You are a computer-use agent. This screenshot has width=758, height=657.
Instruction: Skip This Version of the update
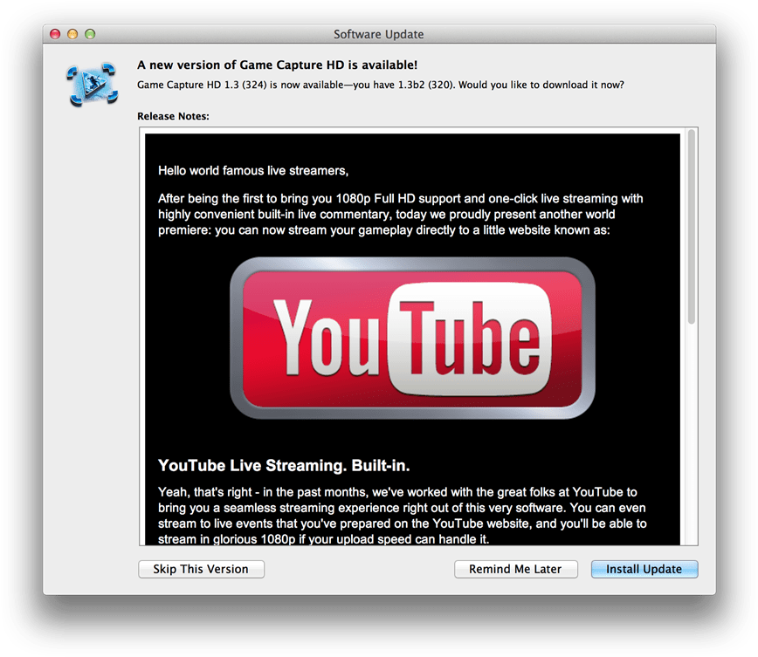click(201, 569)
